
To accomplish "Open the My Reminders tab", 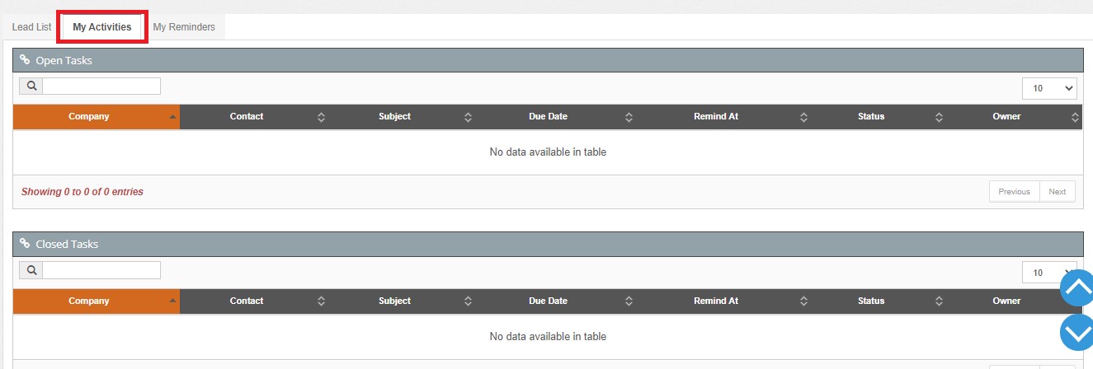I will (184, 27).
